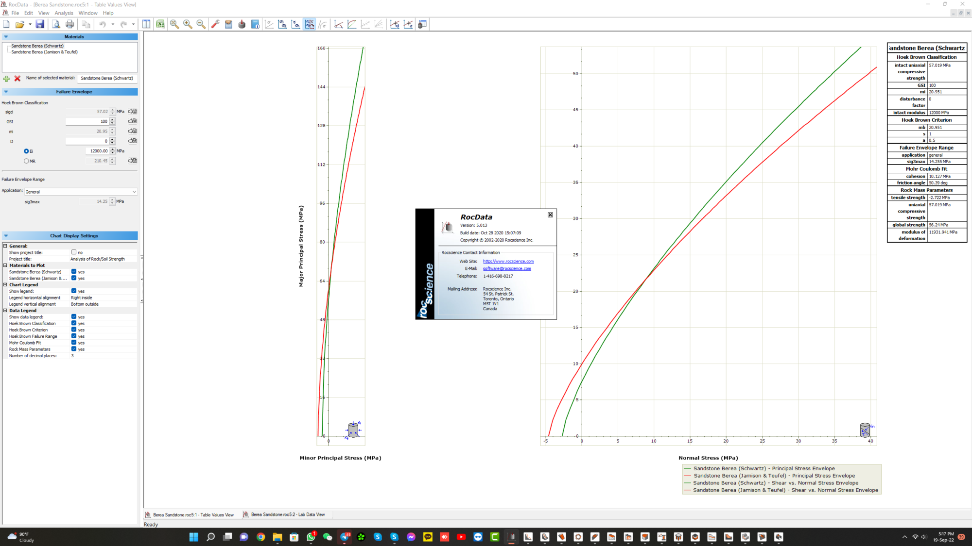The image size is (972, 546).
Task: Toggle the Rock Mass Parameters checkbox
Action: point(74,349)
